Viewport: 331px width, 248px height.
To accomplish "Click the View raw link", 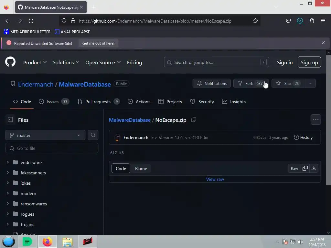I will (215, 179).
